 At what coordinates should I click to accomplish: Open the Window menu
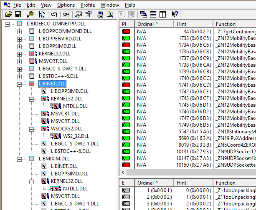(110, 5)
